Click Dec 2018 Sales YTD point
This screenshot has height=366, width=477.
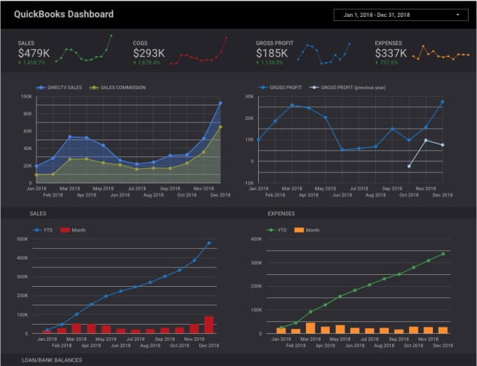click(209, 243)
